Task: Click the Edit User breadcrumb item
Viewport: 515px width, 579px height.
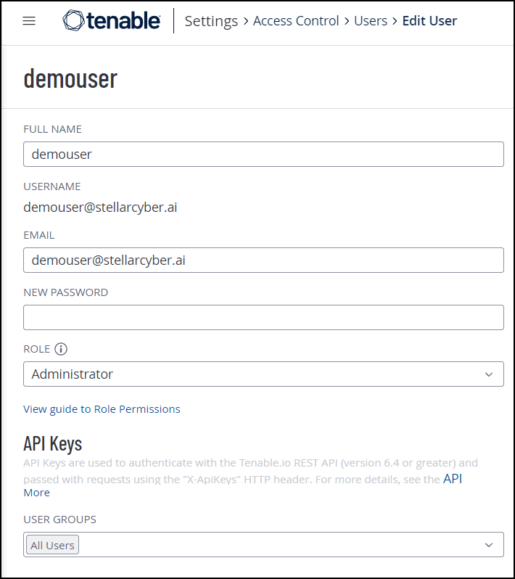Action: [x=429, y=21]
